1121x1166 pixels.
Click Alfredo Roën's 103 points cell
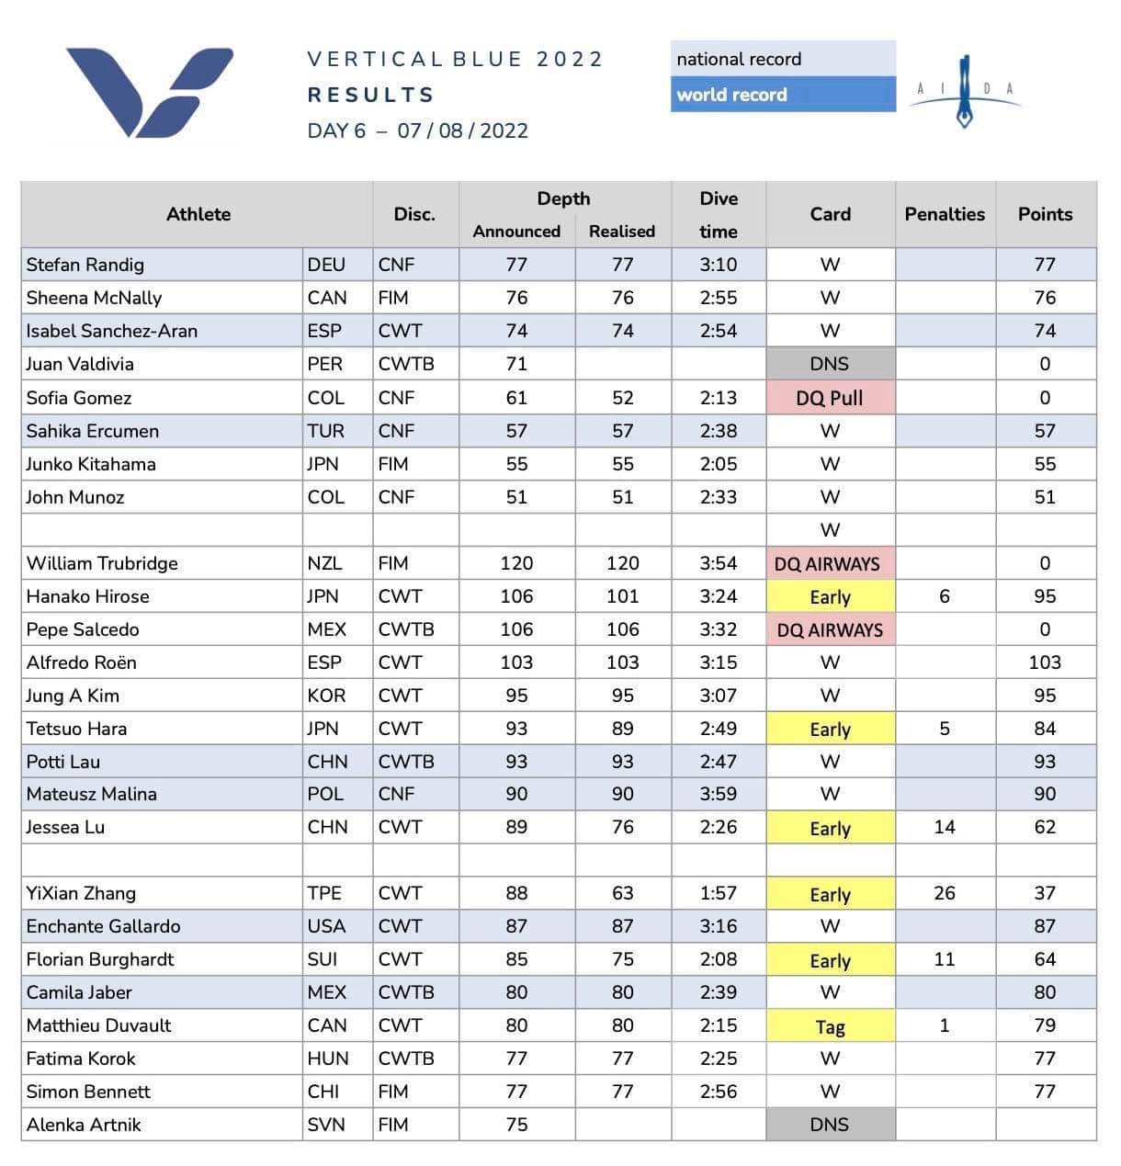click(1046, 662)
